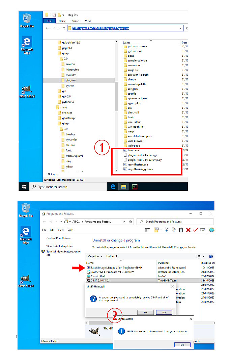Click the Cut scissors icon in Programs toolbar

[x=167, y=230]
